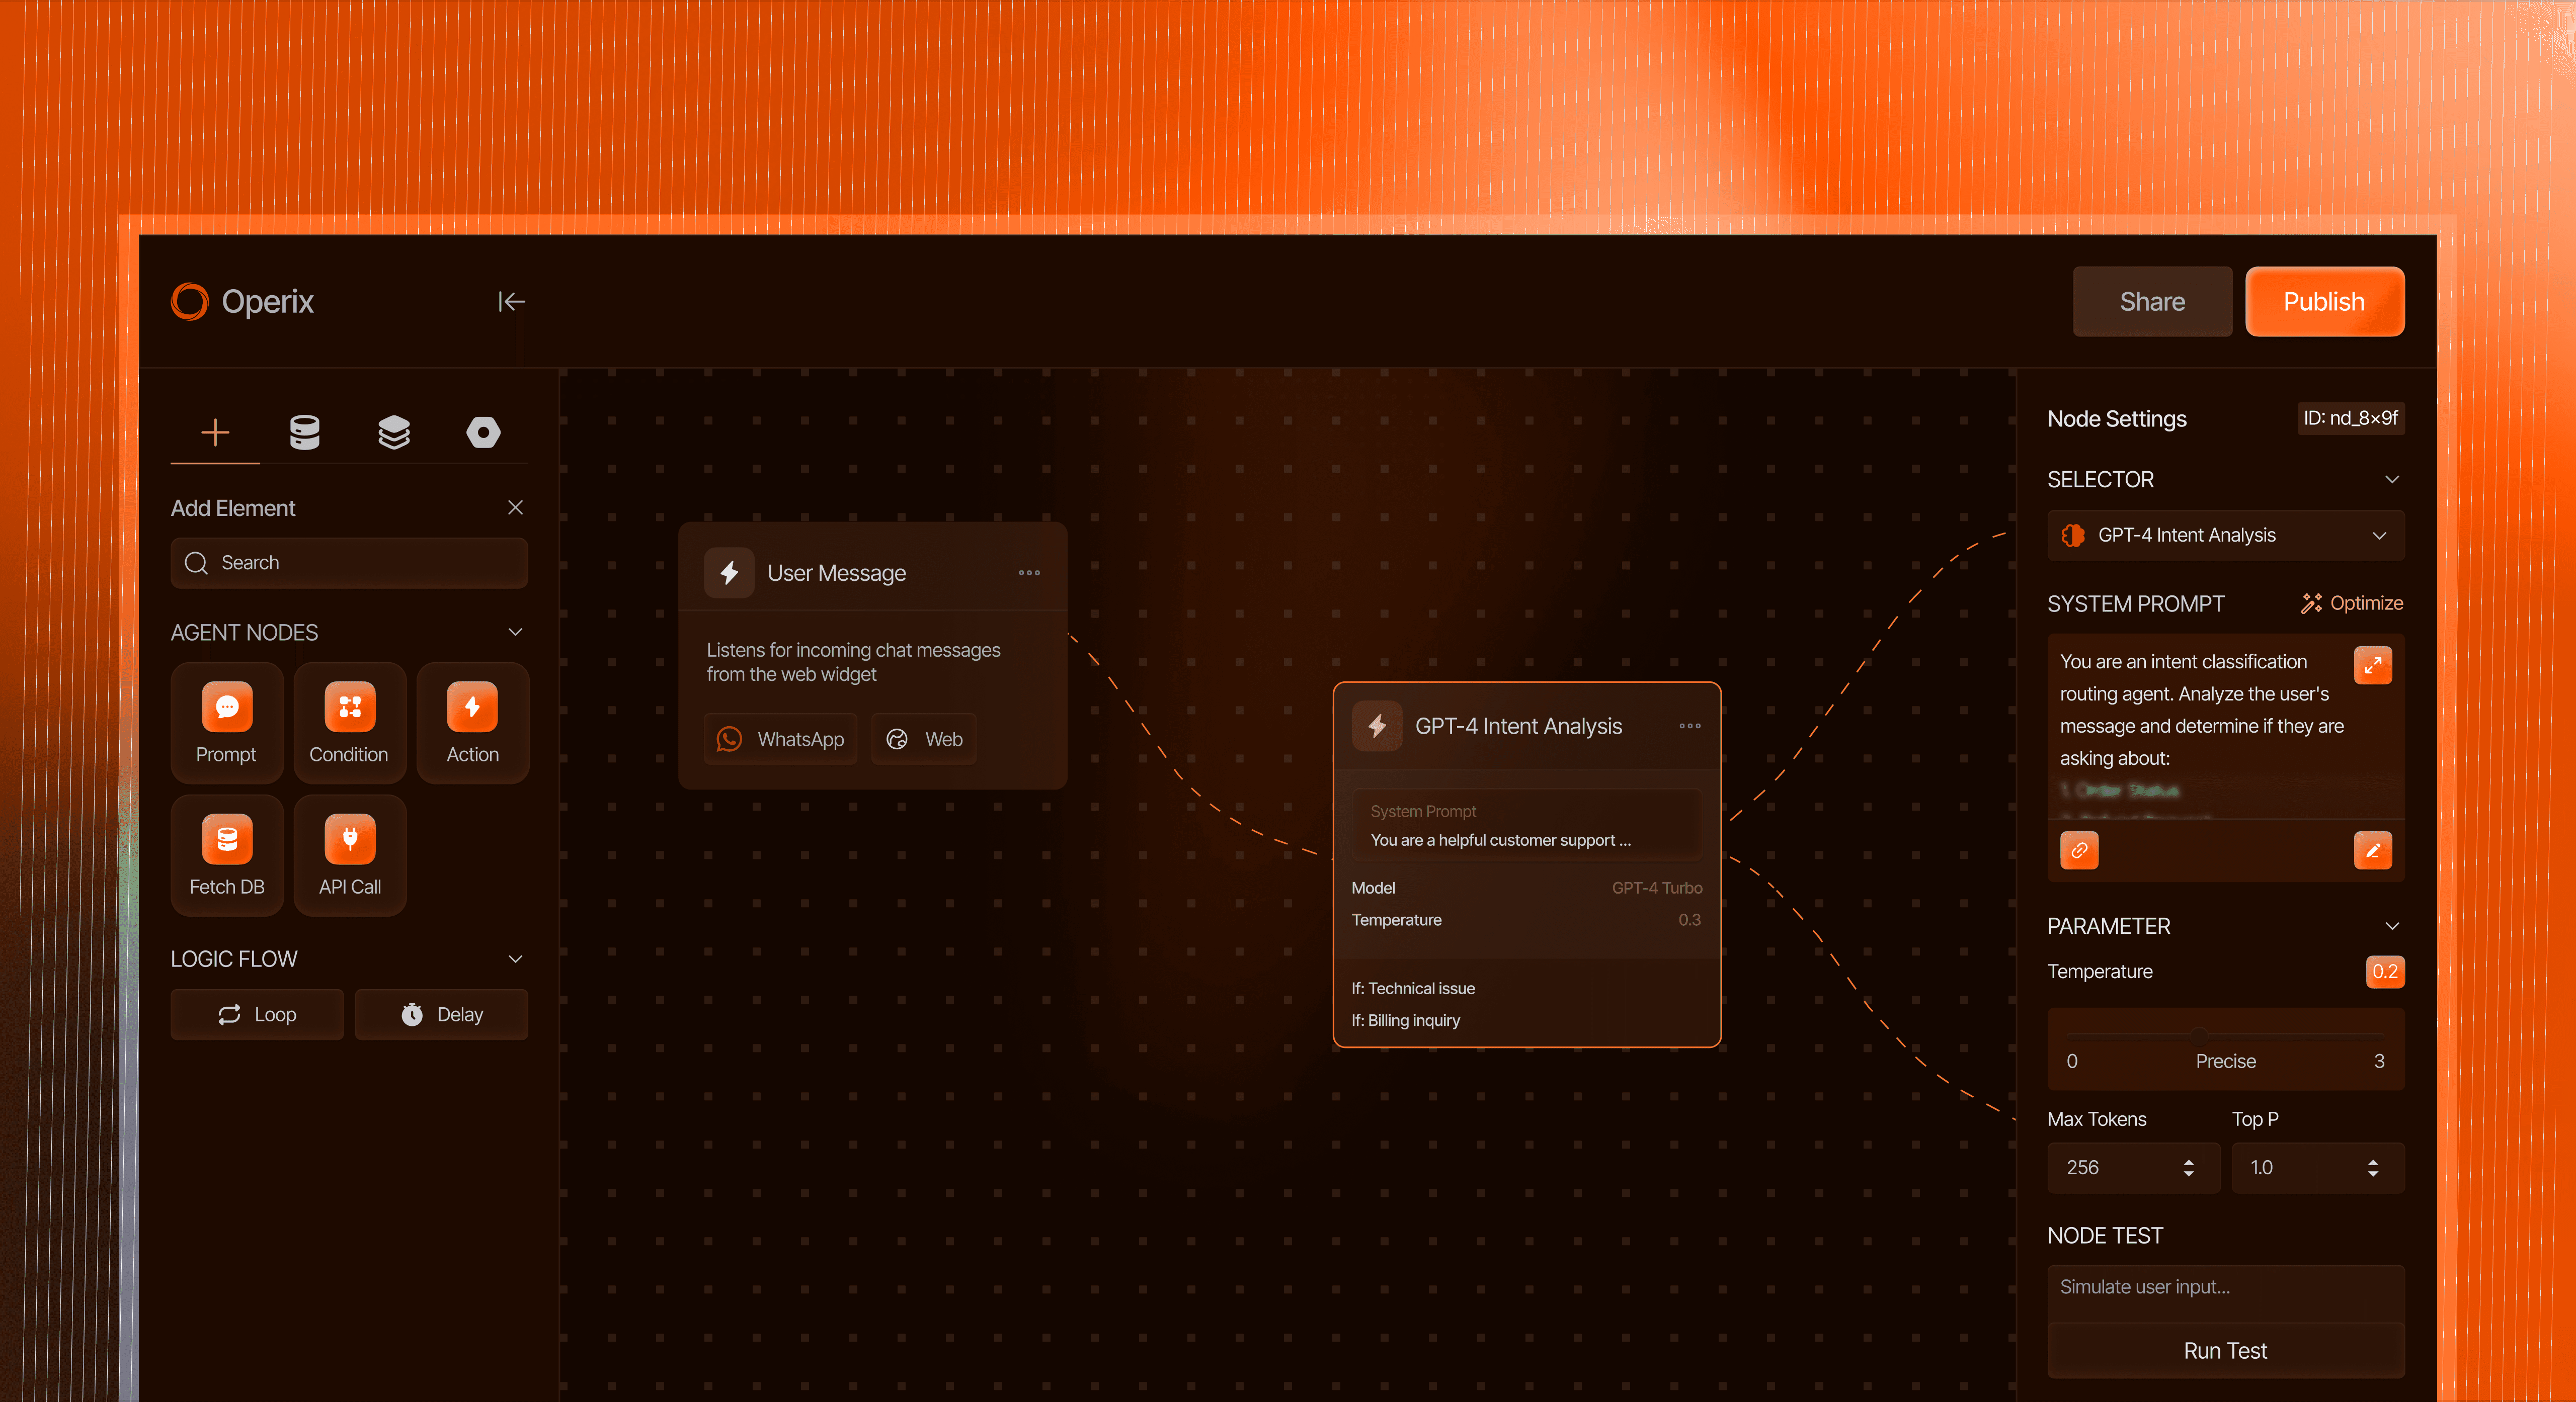The width and height of the screenshot is (2576, 1402).
Task: Click the User Message lightning icon
Action: (x=729, y=574)
